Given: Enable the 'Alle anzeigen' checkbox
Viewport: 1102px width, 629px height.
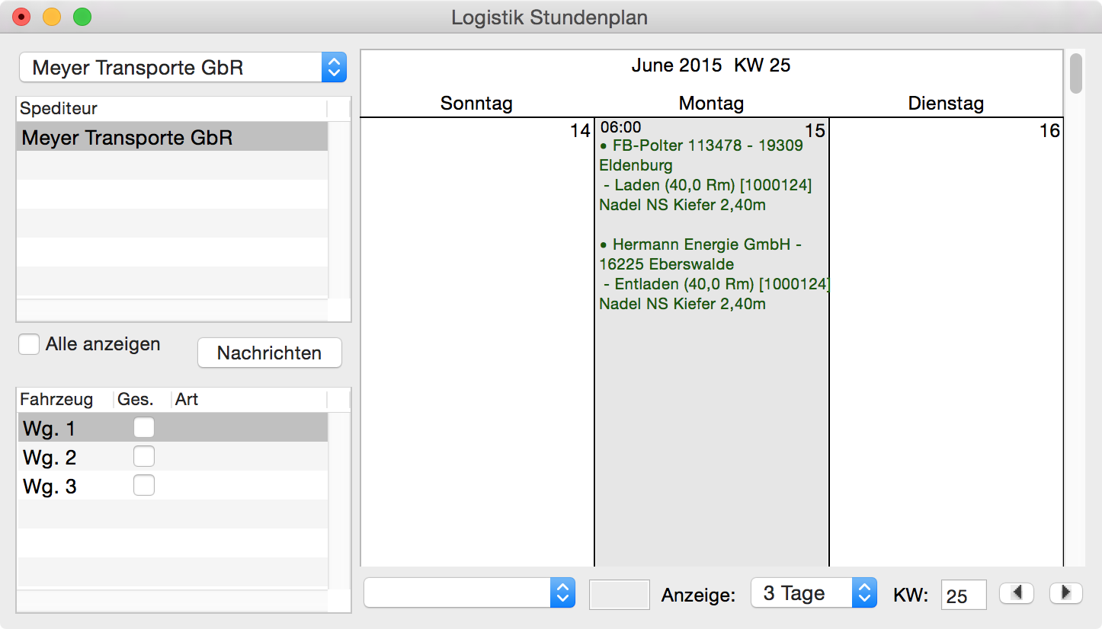Looking at the screenshot, I should (x=30, y=344).
